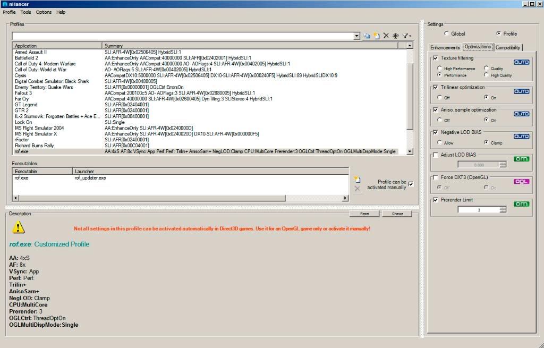
Task: Click the new profile icon with yellow star
Action: click(377, 36)
